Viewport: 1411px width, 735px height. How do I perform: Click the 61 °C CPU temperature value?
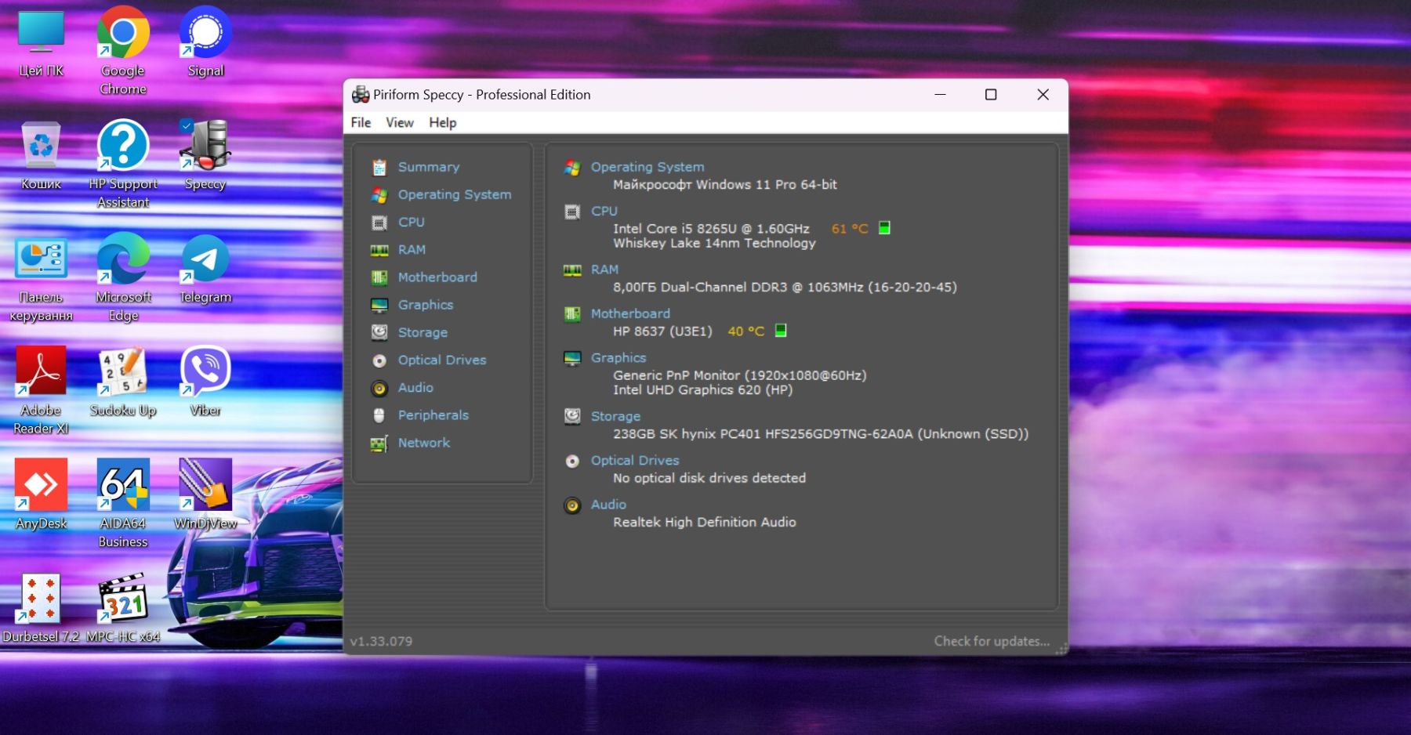pyautogui.click(x=850, y=229)
